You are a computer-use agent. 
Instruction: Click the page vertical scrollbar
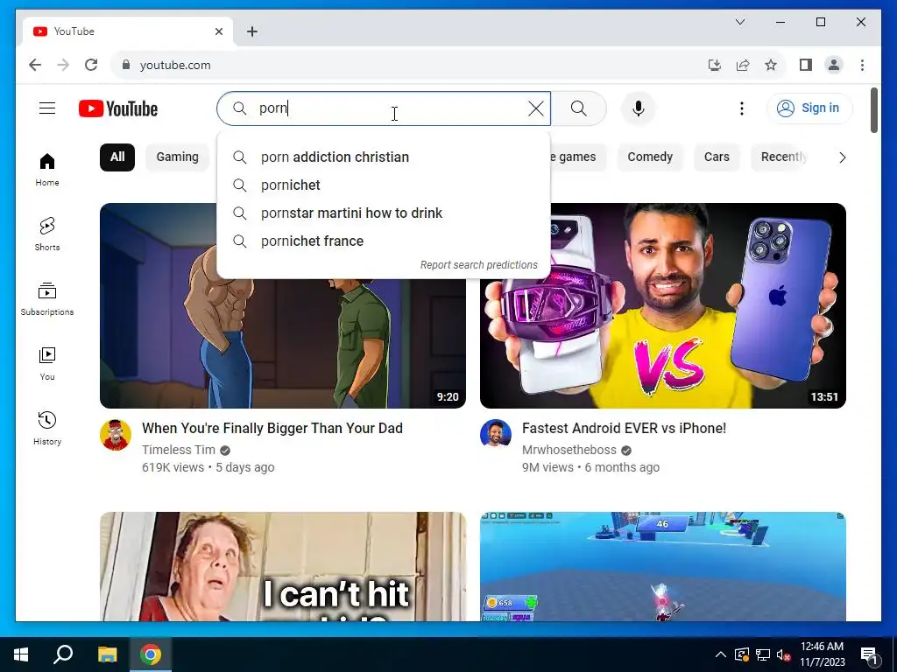click(873, 109)
